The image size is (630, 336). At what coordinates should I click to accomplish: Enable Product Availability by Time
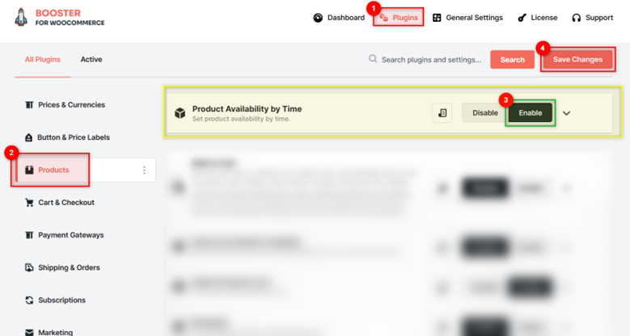[x=530, y=113]
